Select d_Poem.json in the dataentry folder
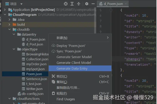The height and width of the screenshot is (104, 157). [36, 39]
